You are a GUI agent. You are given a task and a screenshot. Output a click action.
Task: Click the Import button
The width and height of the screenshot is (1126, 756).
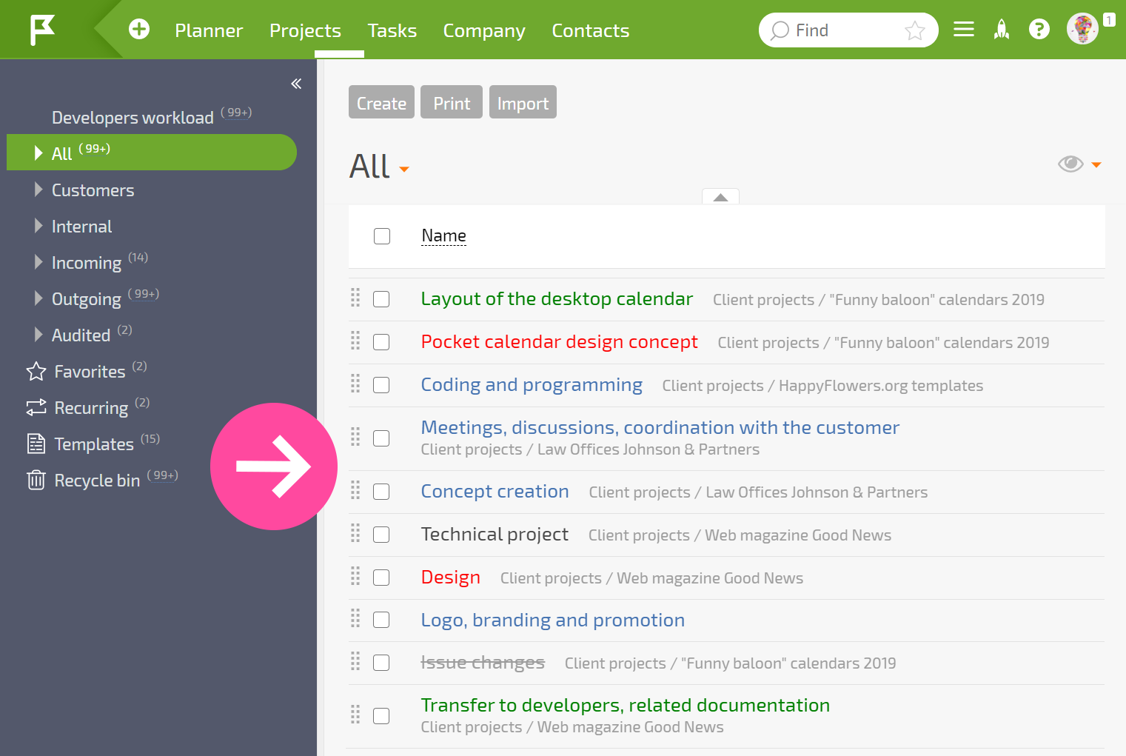point(523,102)
